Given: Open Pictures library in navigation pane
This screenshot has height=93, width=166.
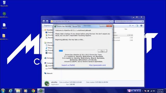Looking at the screenshot, I should [x=49, y=50].
